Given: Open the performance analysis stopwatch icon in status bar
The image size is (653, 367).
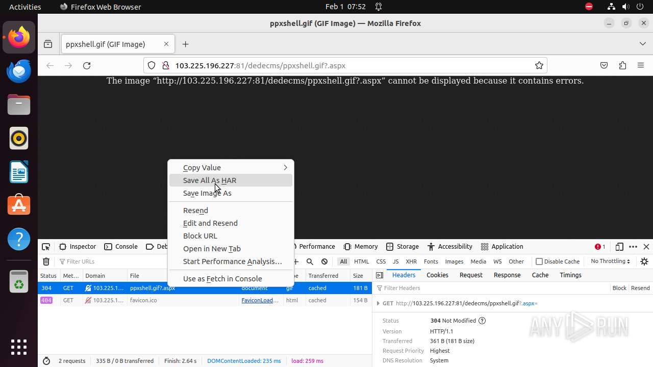Looking at the screenshot, I should tap(46, 361).
